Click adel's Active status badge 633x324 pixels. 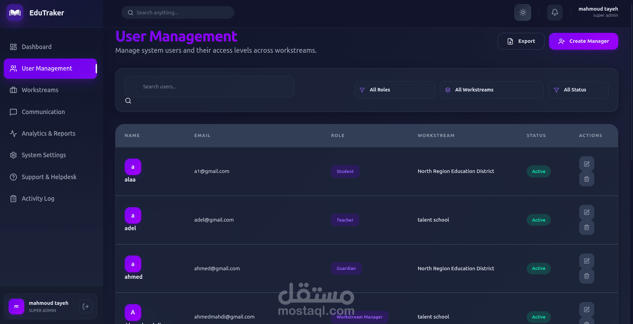(538, 220)
